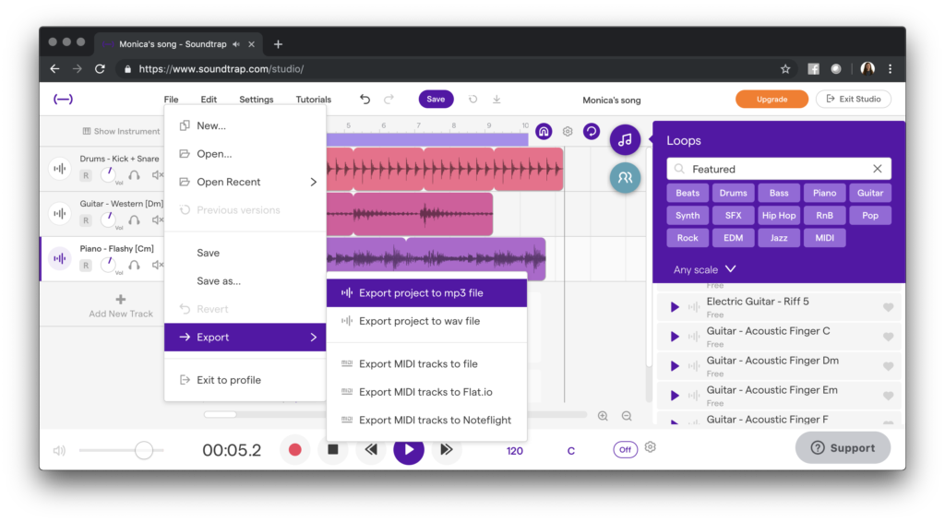Filter loops by Hip Hop tag
The height and width of the screenshot is (522, 945).
click(779, 216)
